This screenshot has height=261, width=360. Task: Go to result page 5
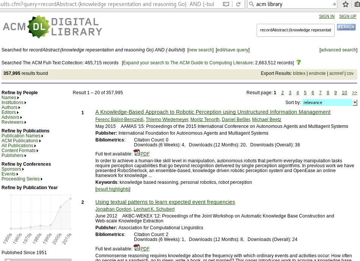[305, 93]
